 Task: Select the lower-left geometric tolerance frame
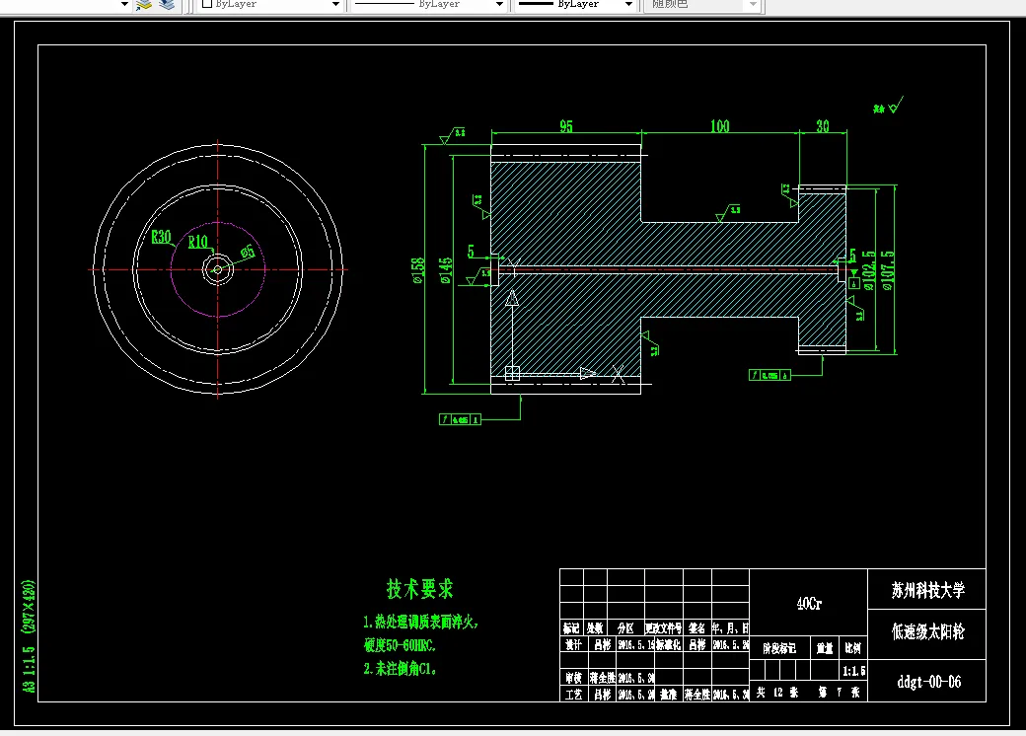460,419
